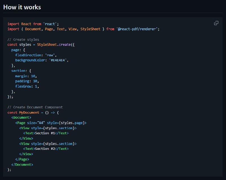The image size is (226, 180).
Task: Click the '@react-pdf/renderer' import string
Action: tap(137, 29)
